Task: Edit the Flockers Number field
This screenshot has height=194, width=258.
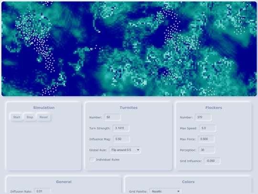Action: pos(203,117)
